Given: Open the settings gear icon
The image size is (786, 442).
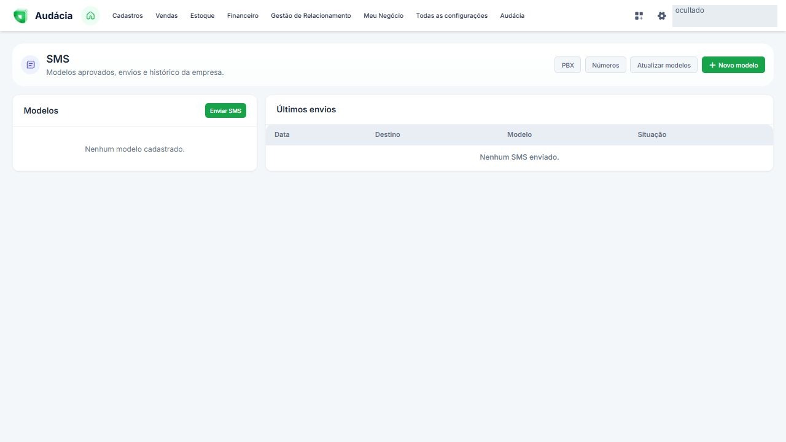Looking at the screenshot, I should click(x=661, y=16).
